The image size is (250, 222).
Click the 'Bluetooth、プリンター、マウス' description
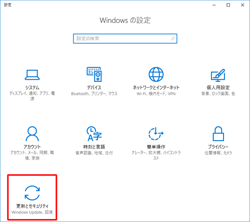pos(94,94)
